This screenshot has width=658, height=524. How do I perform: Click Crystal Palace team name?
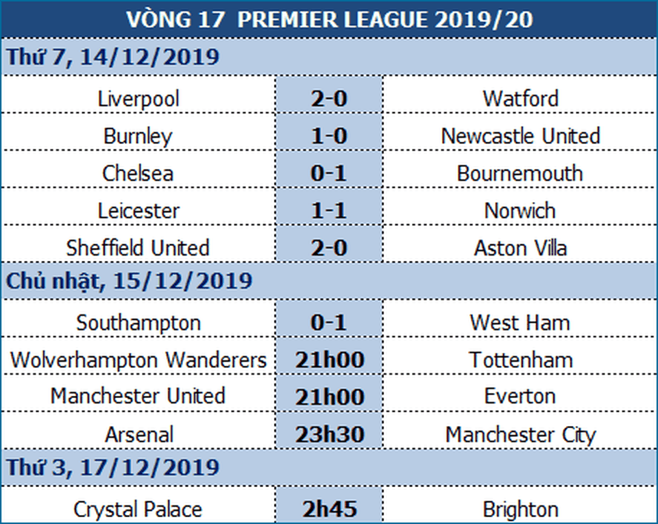pos(138,509)
